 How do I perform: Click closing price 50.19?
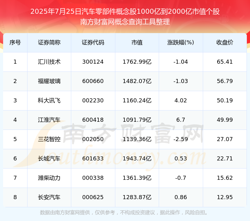(x=225, y=101)
